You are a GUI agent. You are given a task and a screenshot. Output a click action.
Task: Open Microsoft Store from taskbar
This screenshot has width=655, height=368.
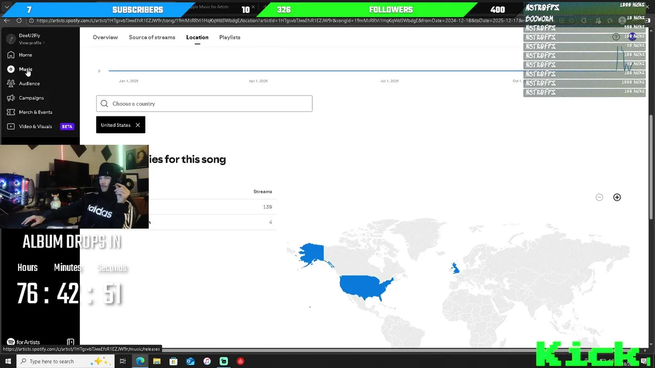173,361
